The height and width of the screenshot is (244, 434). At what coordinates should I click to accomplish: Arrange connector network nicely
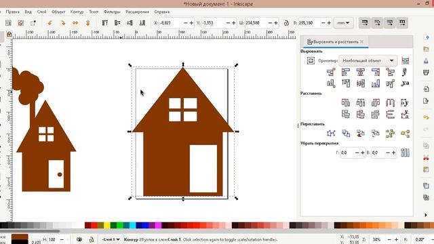pyautogui.click(x=331, y=134)
